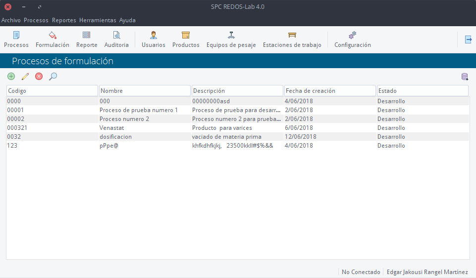Click the magnifier search icon
Screen dimensions: 476x278
coord(53,76)
